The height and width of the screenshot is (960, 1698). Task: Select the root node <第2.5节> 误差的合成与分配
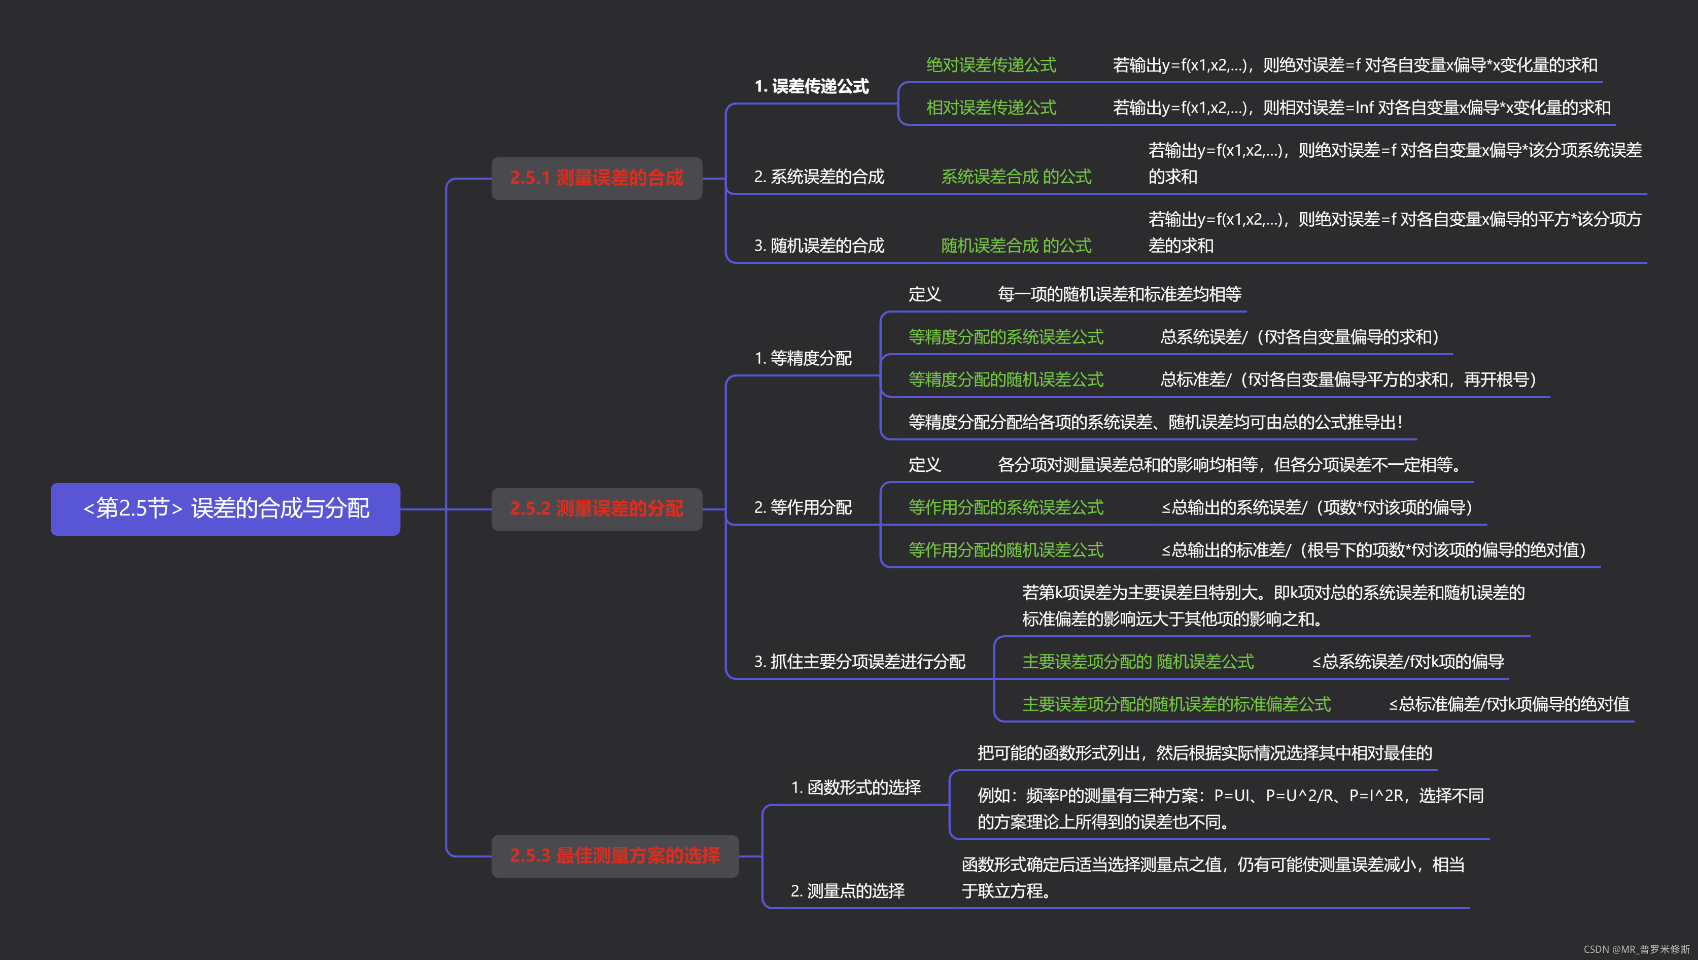click(225, 509)
